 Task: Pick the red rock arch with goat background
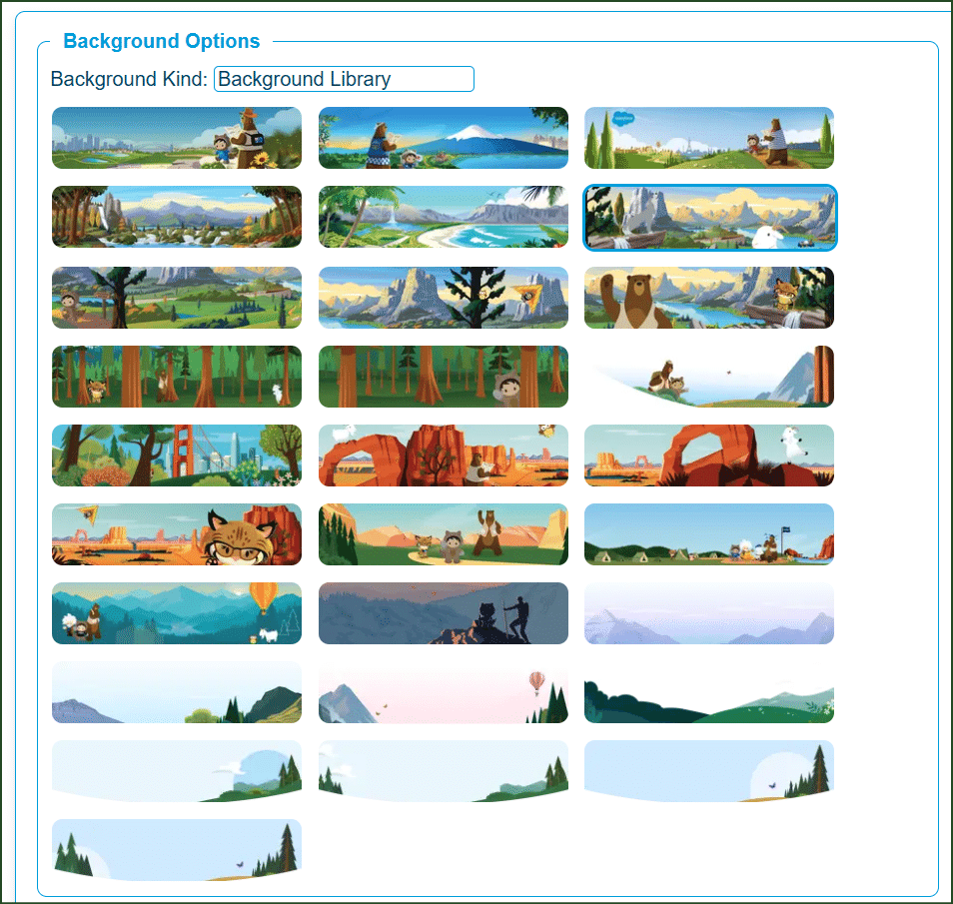pos(709,455)
